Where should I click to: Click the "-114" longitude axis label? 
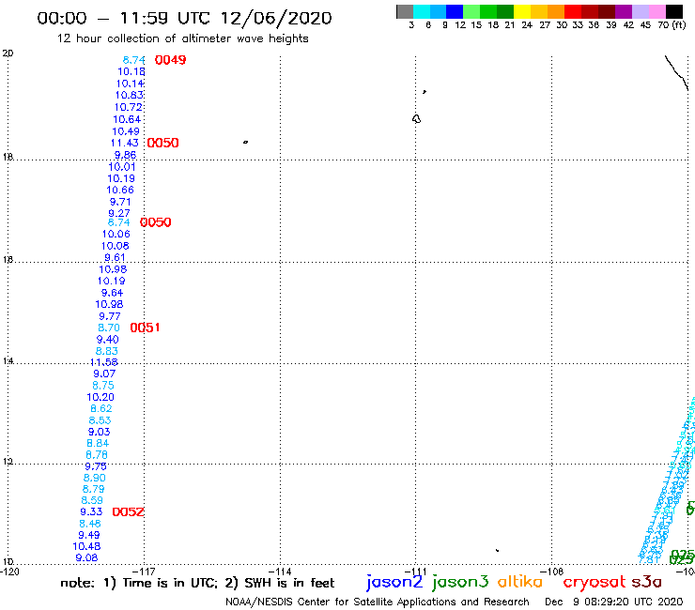tap(280, 572)
